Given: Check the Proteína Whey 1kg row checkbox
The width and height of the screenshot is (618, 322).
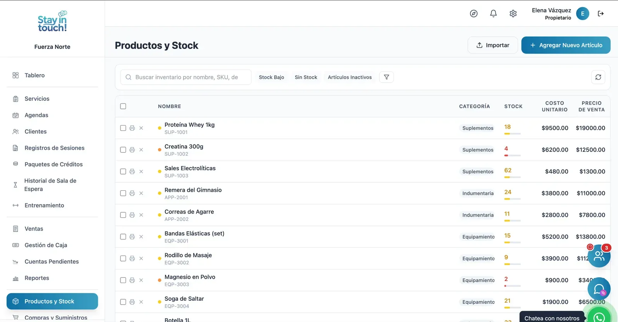Looking at the screenshot, I should click(123, 128).
